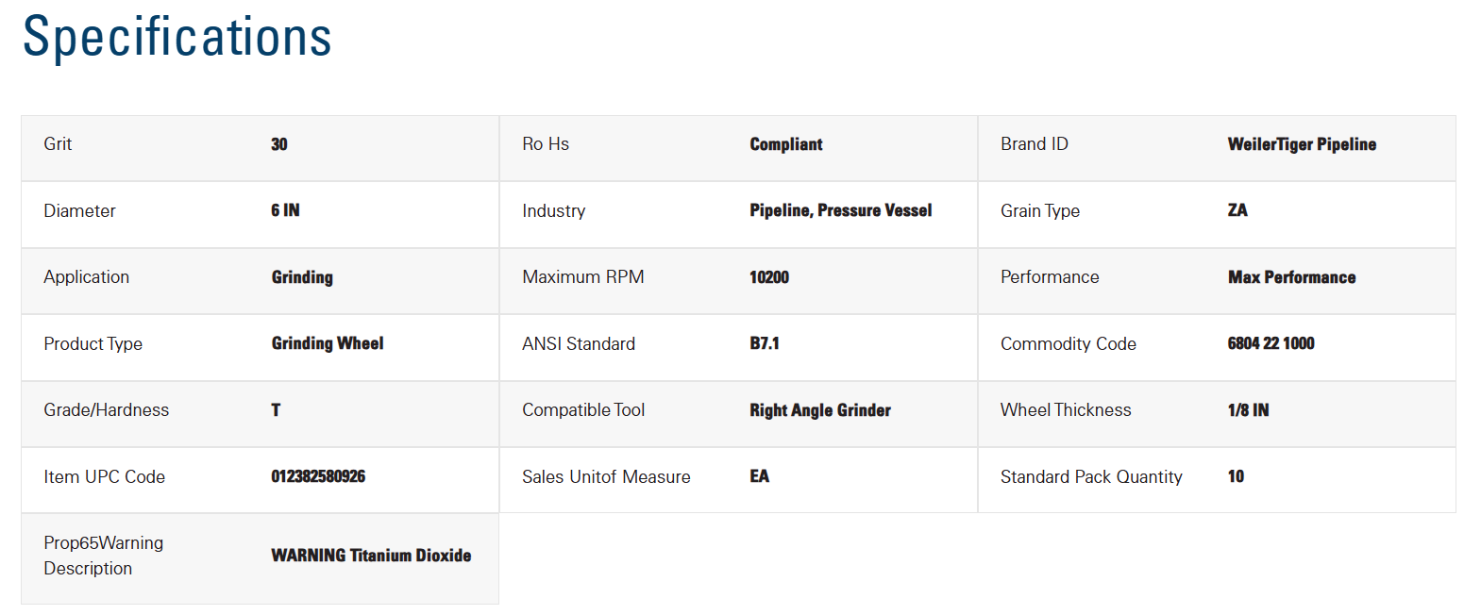
Task: Click Commodity Code 6804 22 1000
Action: tap(1271, 343)
